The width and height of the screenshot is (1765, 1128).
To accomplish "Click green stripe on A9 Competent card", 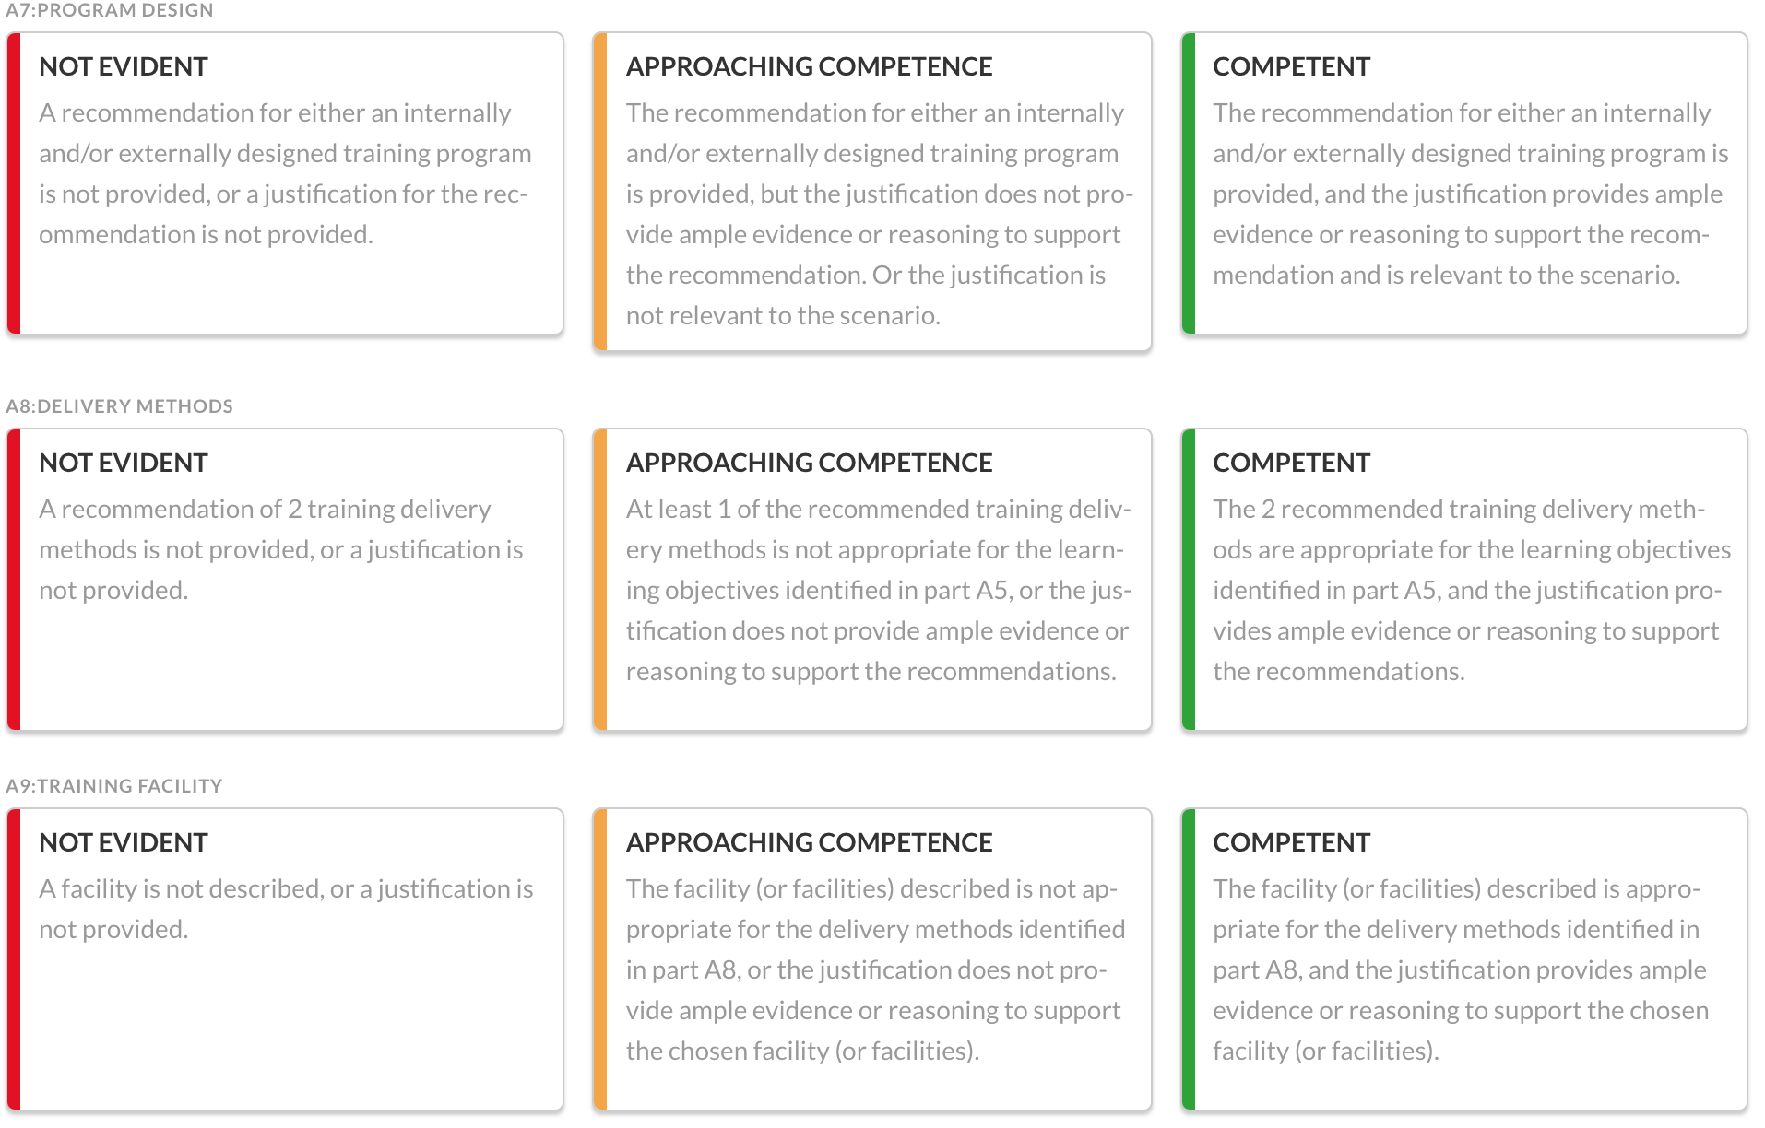I will [x=1189, y=959].
